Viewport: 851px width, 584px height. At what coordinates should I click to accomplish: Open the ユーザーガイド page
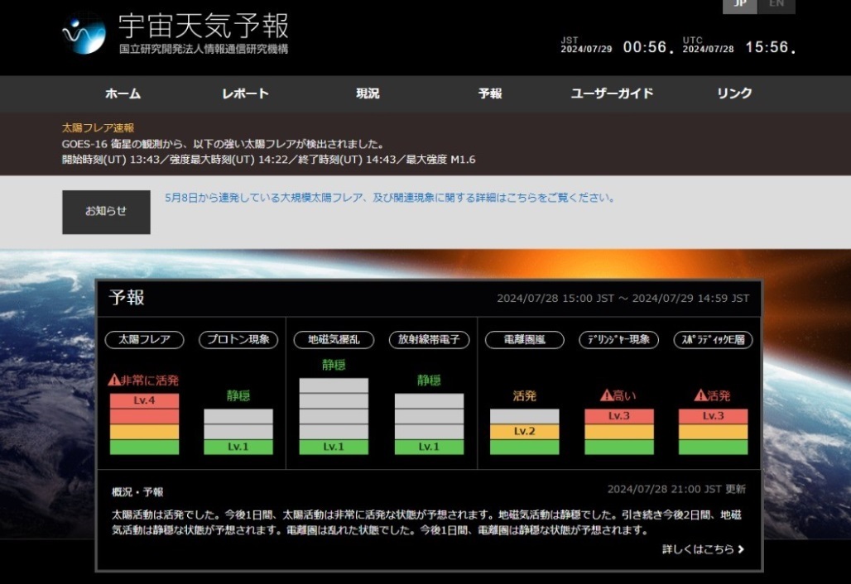click(x=612, y=93)
